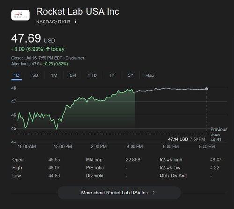Click the green upward arrow by today
The height and width of the screenshot is (209, 234).
pos(48,49)
